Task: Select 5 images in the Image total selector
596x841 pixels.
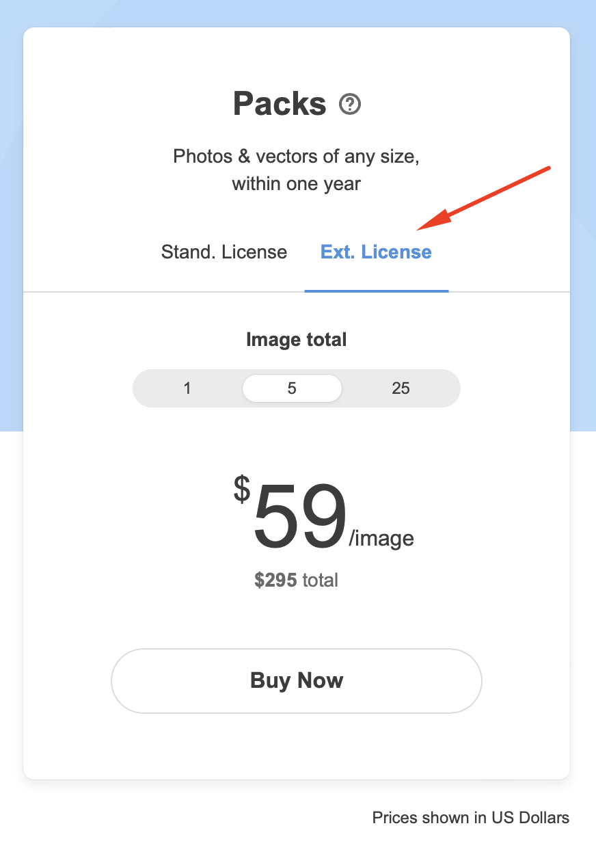Action: click(292, 388)
